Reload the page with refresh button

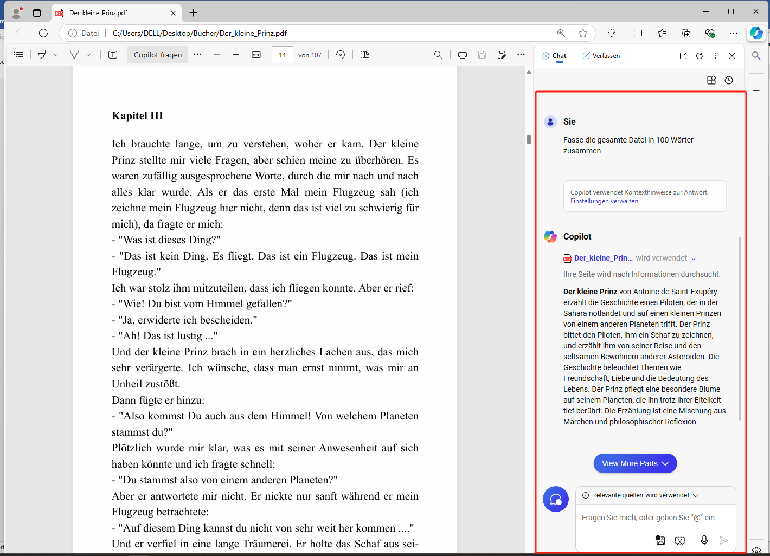tap(43, 33)
